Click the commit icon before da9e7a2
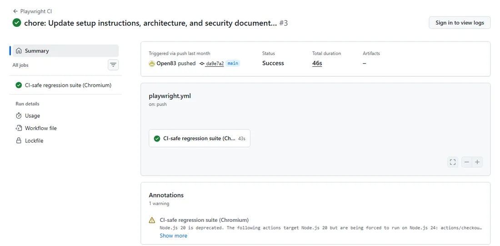The image size is (500, 246). [x=202, y=64]
